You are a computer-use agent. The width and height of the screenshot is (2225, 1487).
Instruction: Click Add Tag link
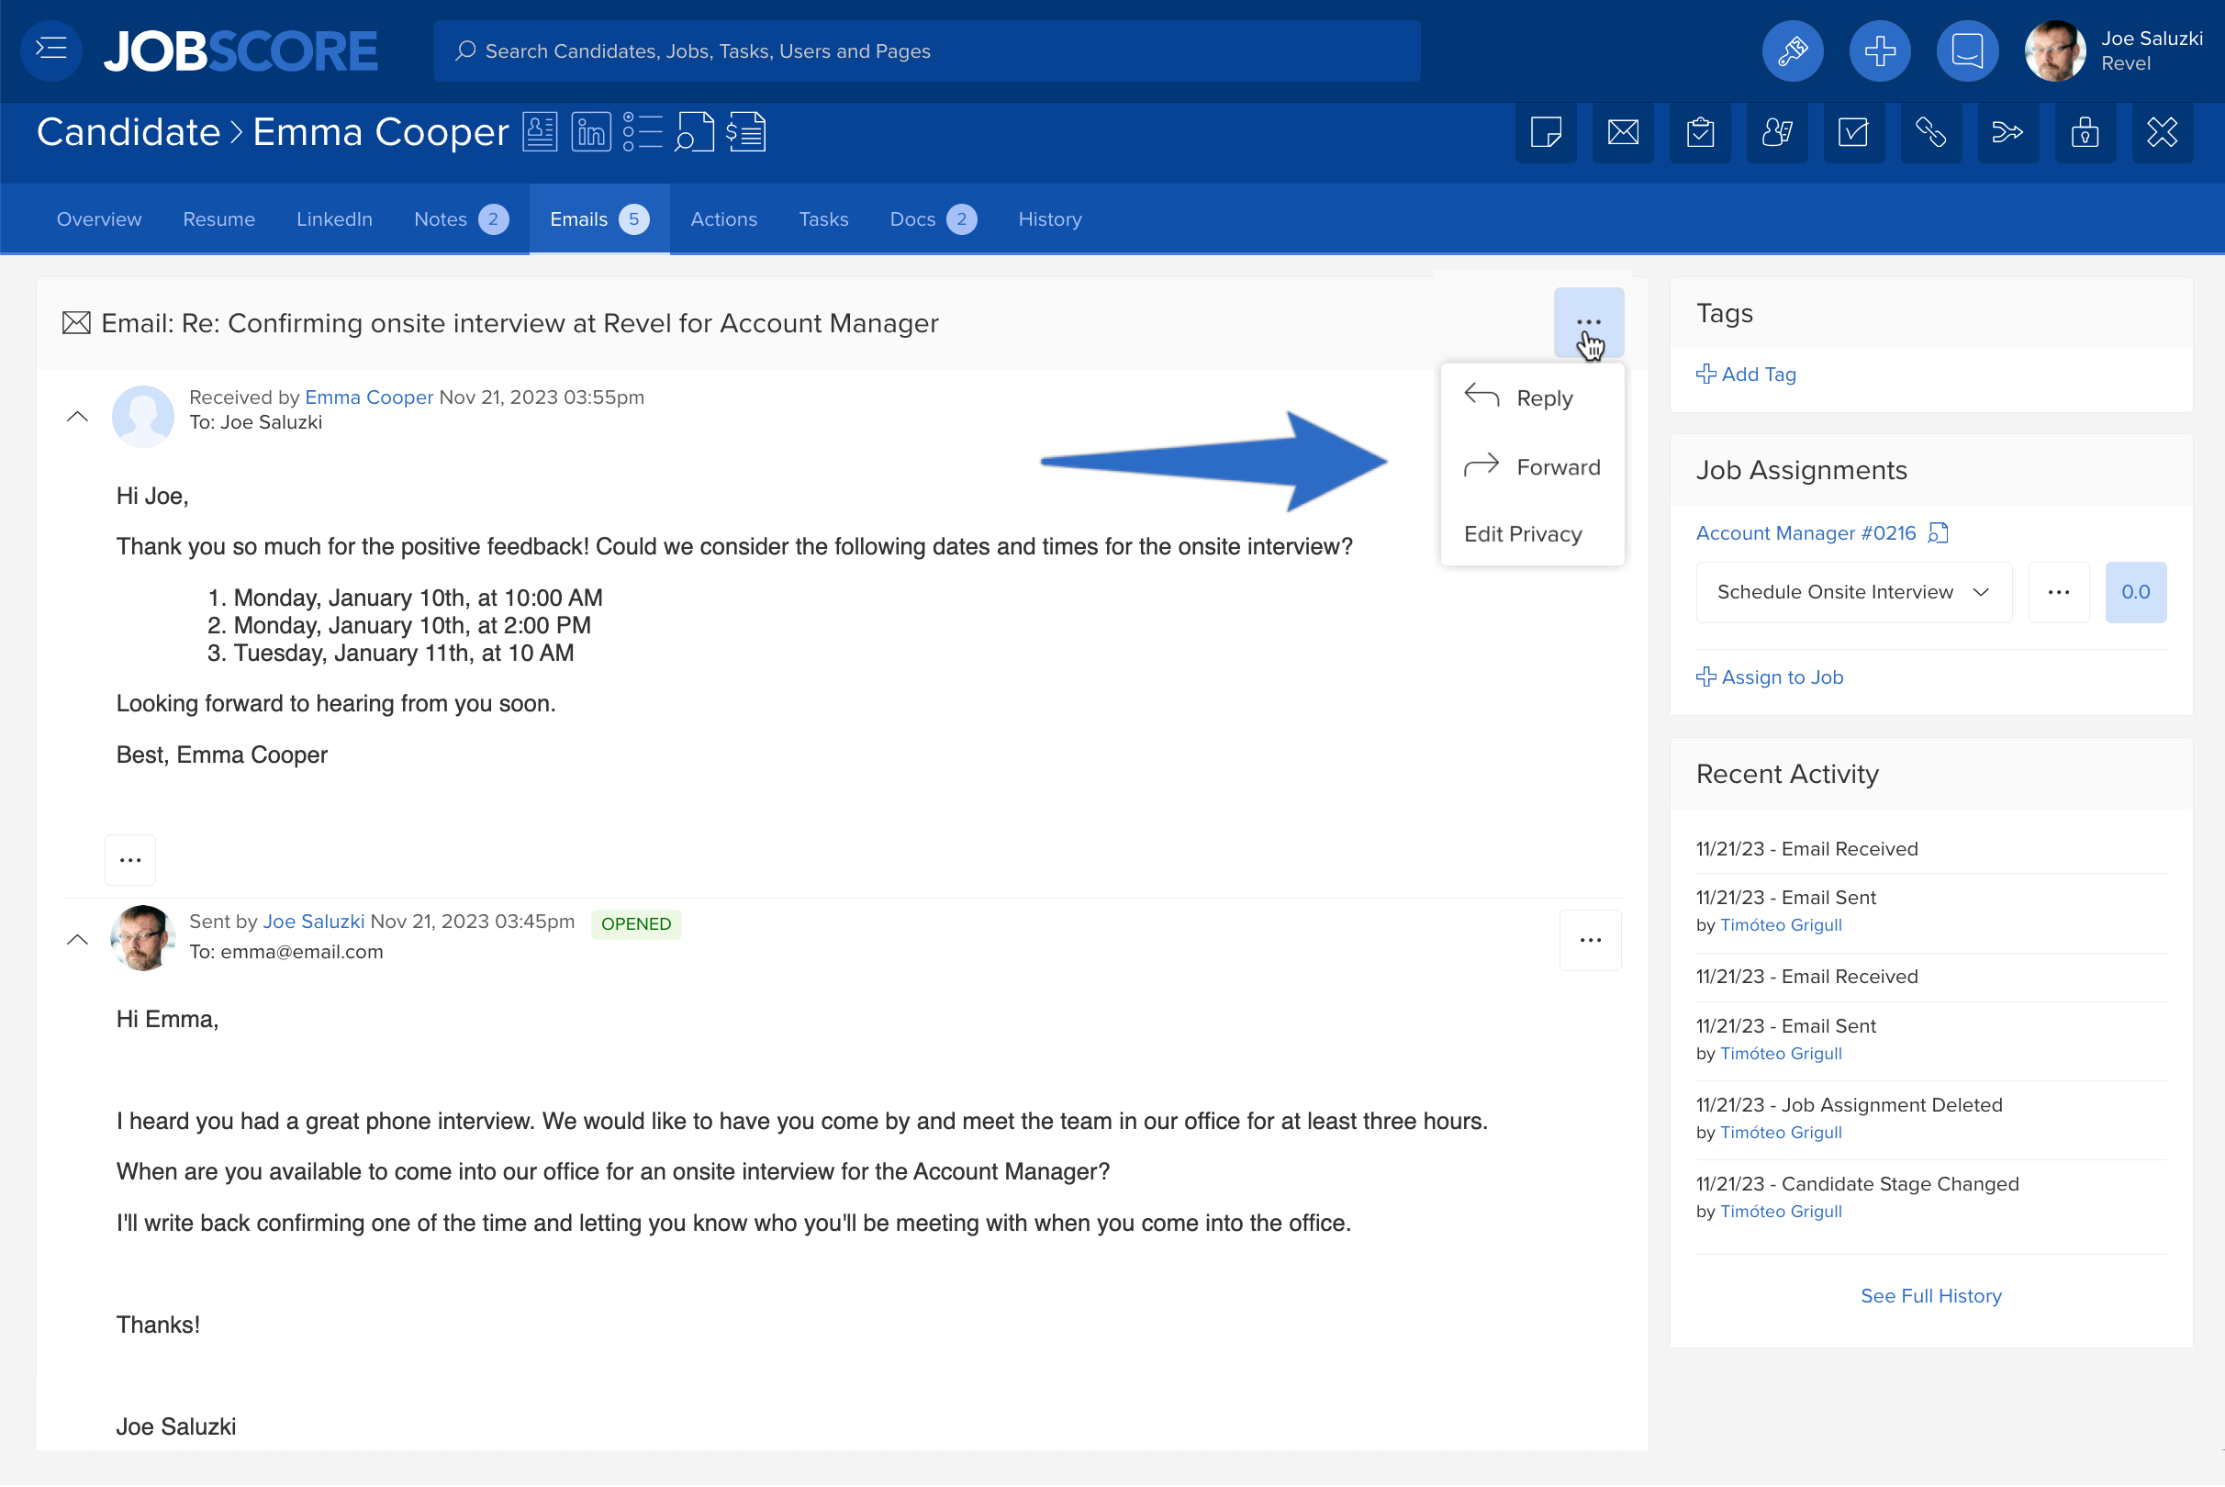[x=1745, y=374]
